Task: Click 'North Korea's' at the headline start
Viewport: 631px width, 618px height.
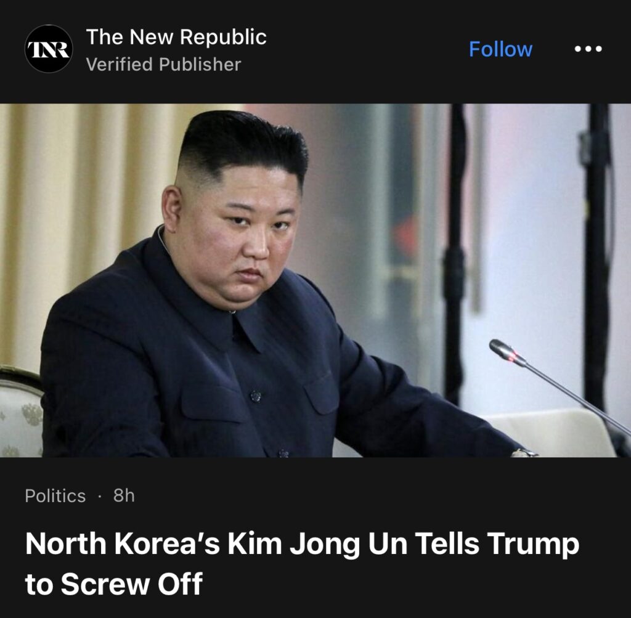Action: 123,543
